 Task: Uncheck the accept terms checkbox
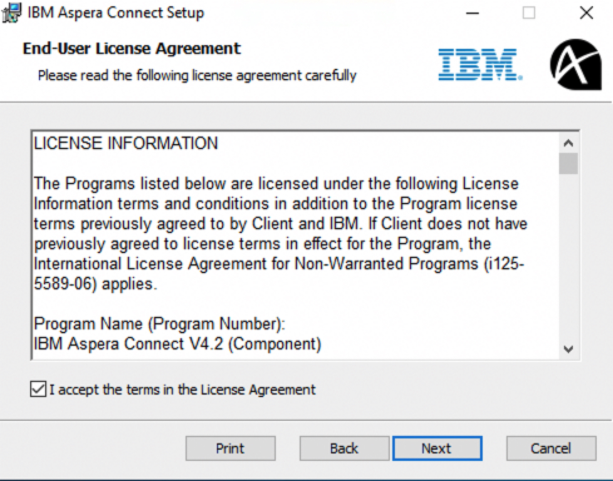pos(38,389)
